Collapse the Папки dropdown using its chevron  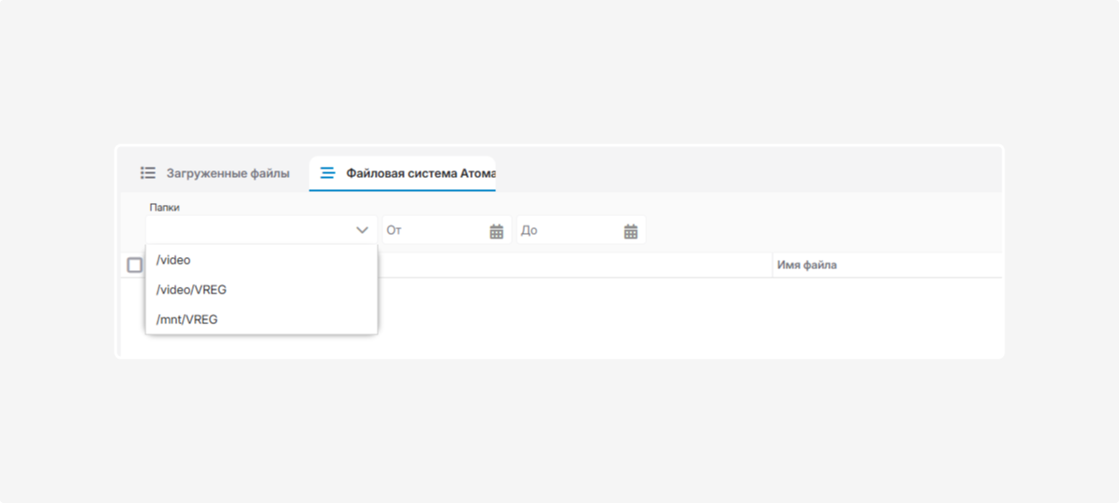(x=362, y=230)
